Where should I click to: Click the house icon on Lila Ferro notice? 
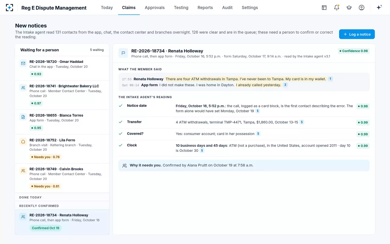point(23,142)
